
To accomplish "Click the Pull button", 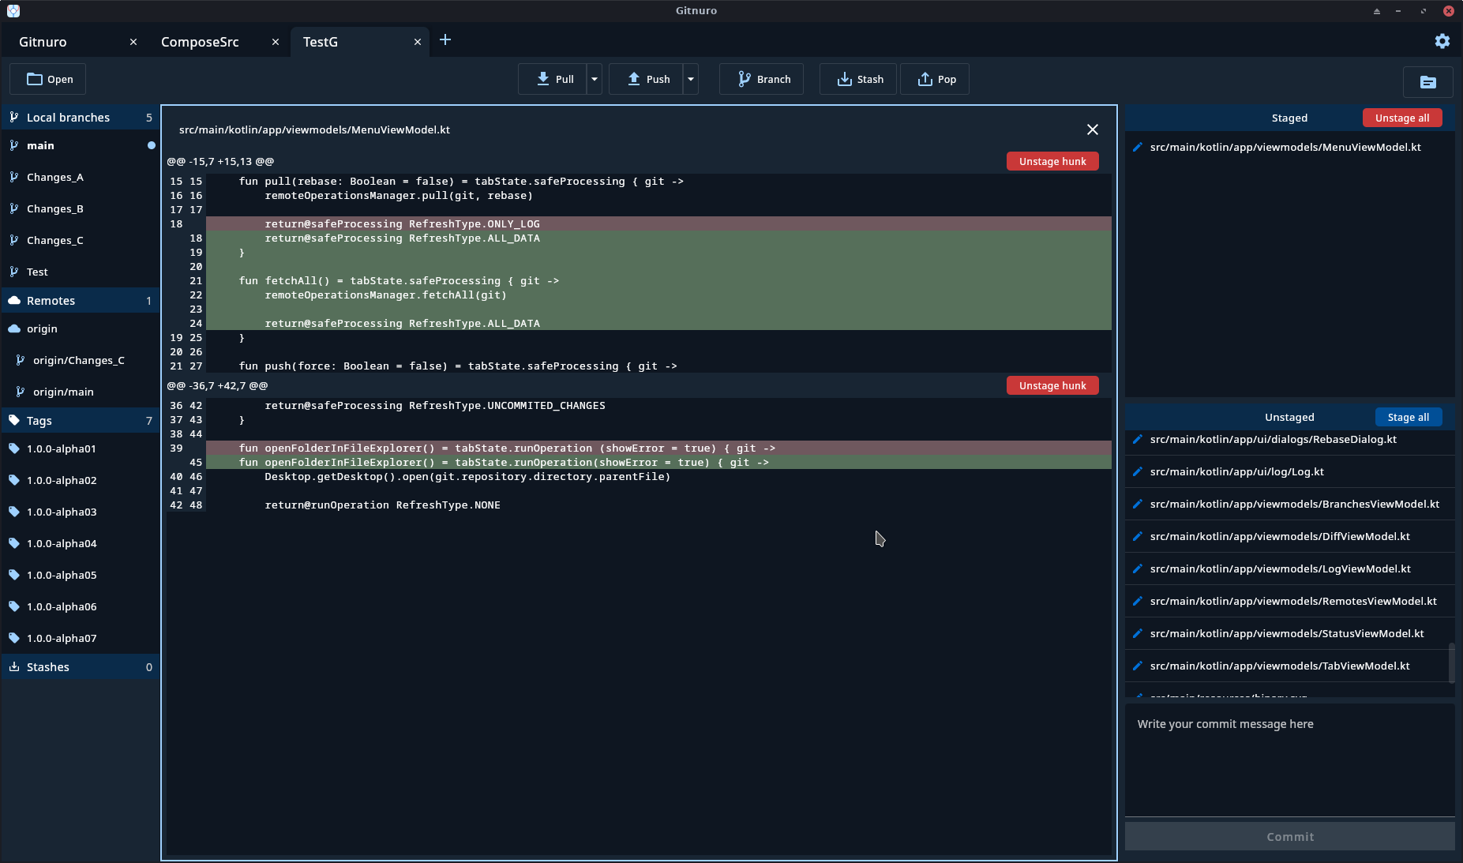I will point(553,79).
